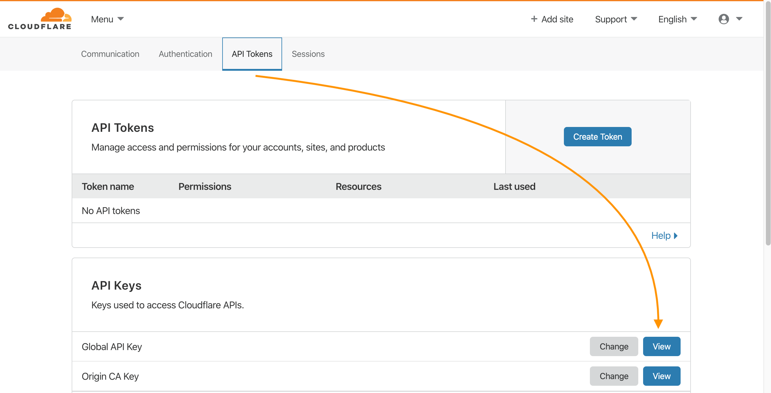
Task: Expand the caret next to the account avatar
Action: point(739,19)
